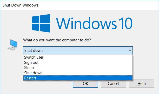Click the "Windows" wordmark in the banner
This screenshot has width=159, height=94.
[x=86, y=23]
